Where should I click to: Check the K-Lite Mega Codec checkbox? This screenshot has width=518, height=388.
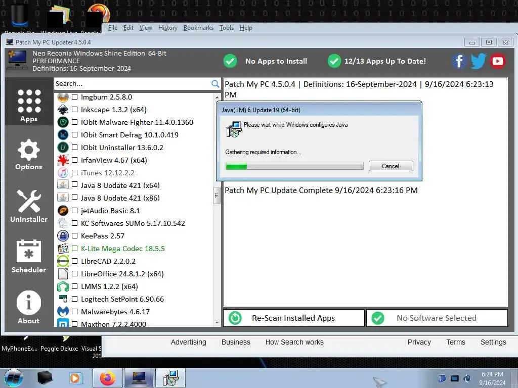(x=75, y=249)
